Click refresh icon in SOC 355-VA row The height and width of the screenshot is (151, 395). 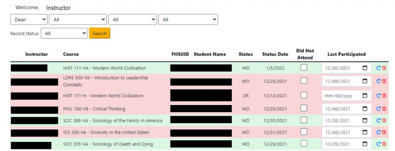point(378,144)
